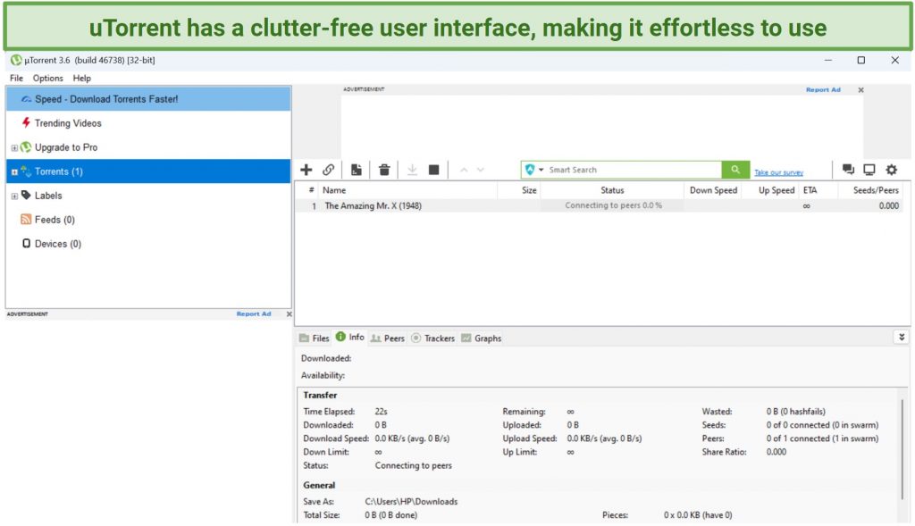Click the shield search provider icon
This screenshot has height=526, width=915.
pyautogui.click(x=530, y=170)
